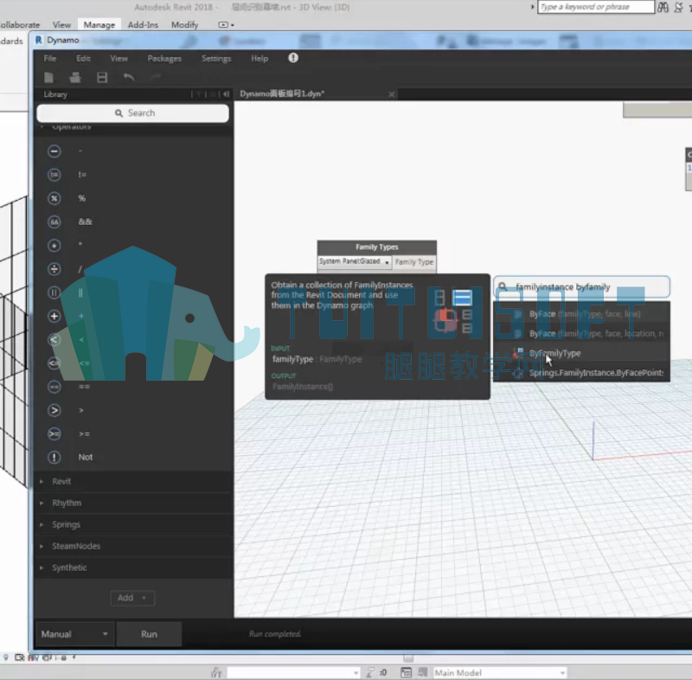Switch to the Manage ribbon tab in Revit
Image resolution: width=692 pixels, height=680 pixels.
click(x=99, y=25)
